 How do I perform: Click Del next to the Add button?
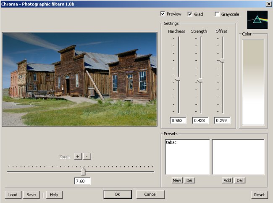point(239,180)
